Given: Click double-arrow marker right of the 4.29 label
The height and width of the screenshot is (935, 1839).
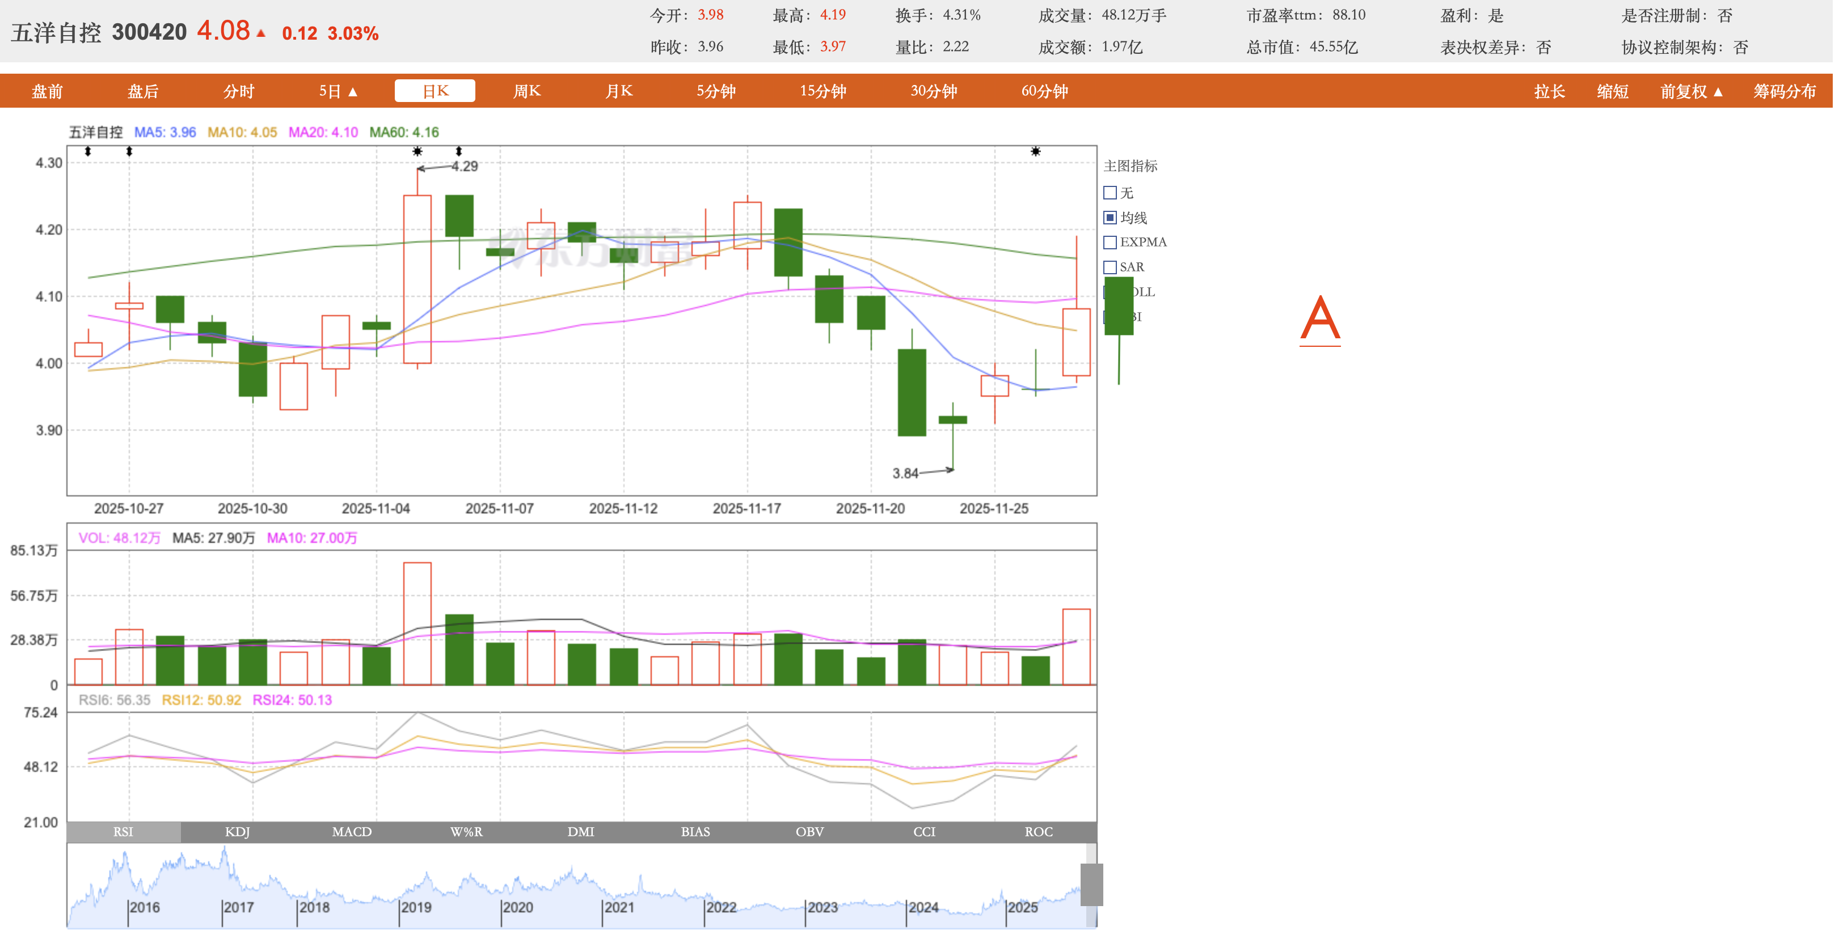Looking at the screenshot, I should (459, 151).
